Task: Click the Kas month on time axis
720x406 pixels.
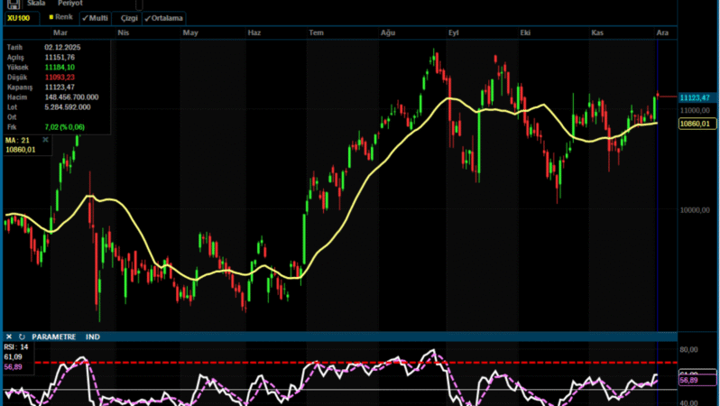Action: tap(596, 32)
